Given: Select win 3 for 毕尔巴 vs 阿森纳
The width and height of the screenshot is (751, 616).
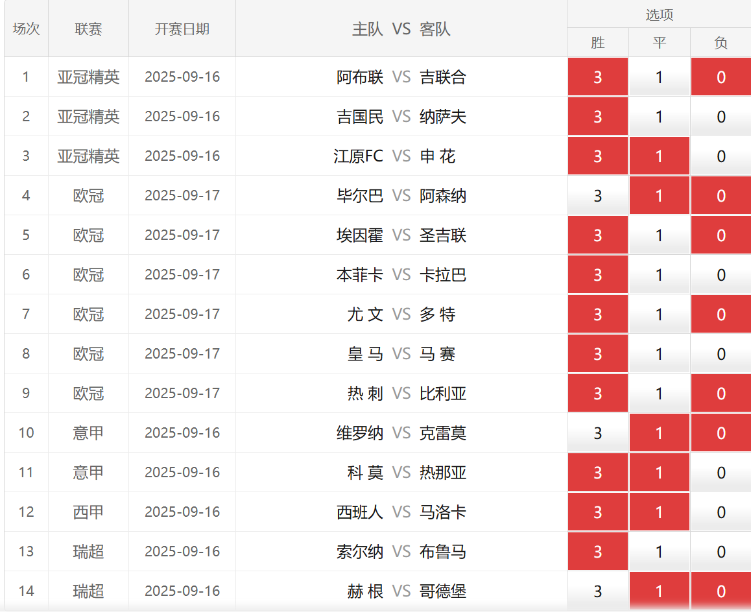Looking at the screenshot, I should coord(598,195).
